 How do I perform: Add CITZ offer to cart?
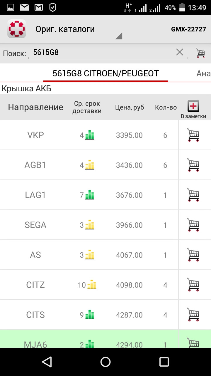tap(193, 285)
